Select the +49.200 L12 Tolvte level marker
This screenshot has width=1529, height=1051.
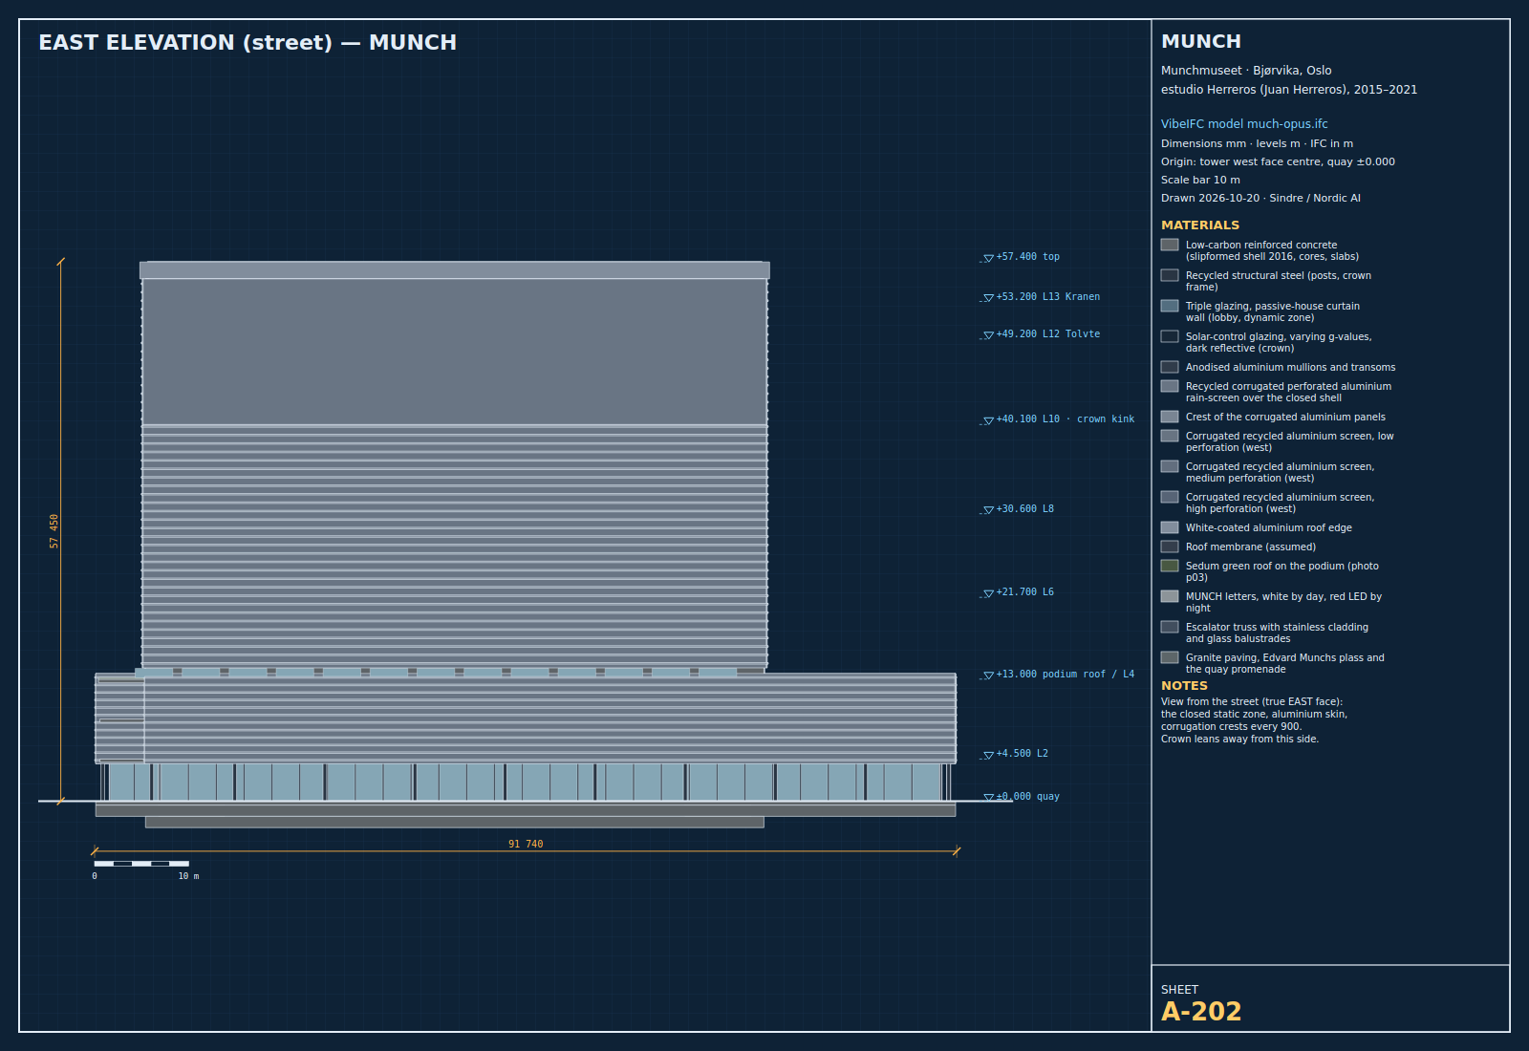(1041, 334)
